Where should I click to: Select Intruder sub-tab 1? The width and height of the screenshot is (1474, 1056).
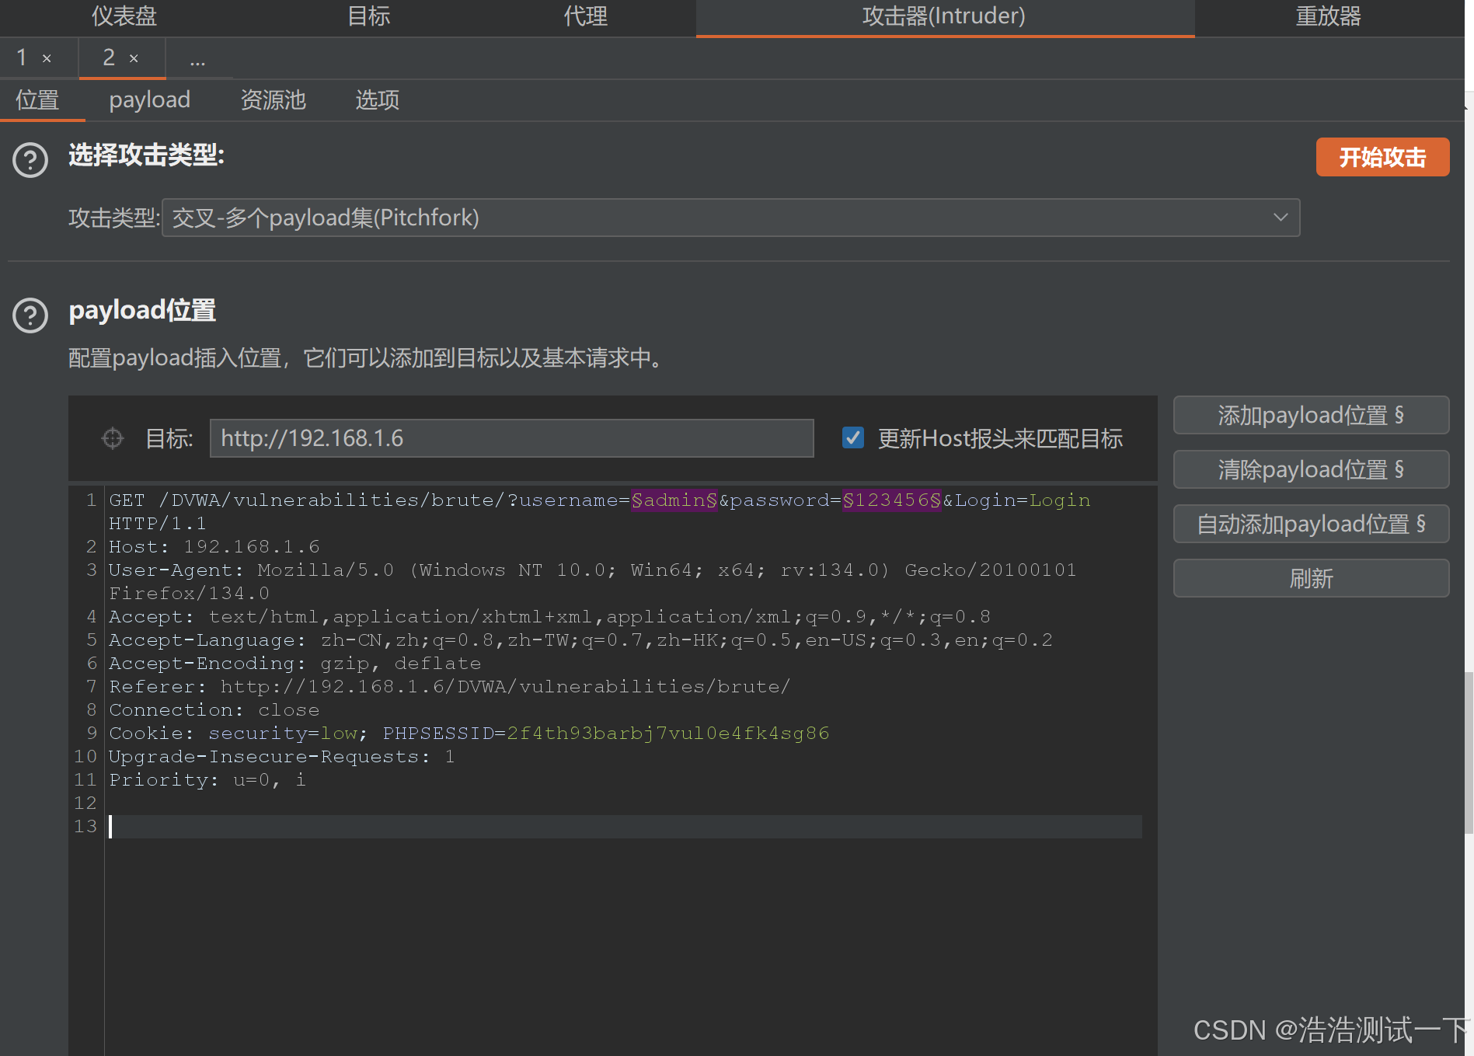[22, 58]
